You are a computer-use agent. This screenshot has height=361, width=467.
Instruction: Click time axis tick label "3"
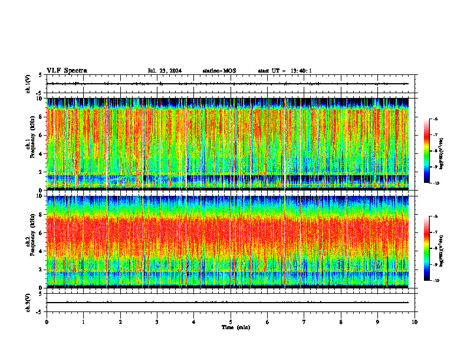[157, 322]
